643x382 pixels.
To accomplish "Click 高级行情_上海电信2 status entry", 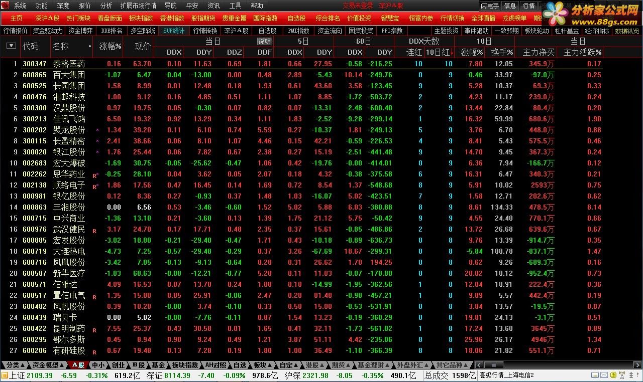I will click(x=506, y=375).
